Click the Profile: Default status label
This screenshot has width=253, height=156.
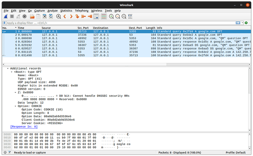pyautogui.click(x=235, y=152)
